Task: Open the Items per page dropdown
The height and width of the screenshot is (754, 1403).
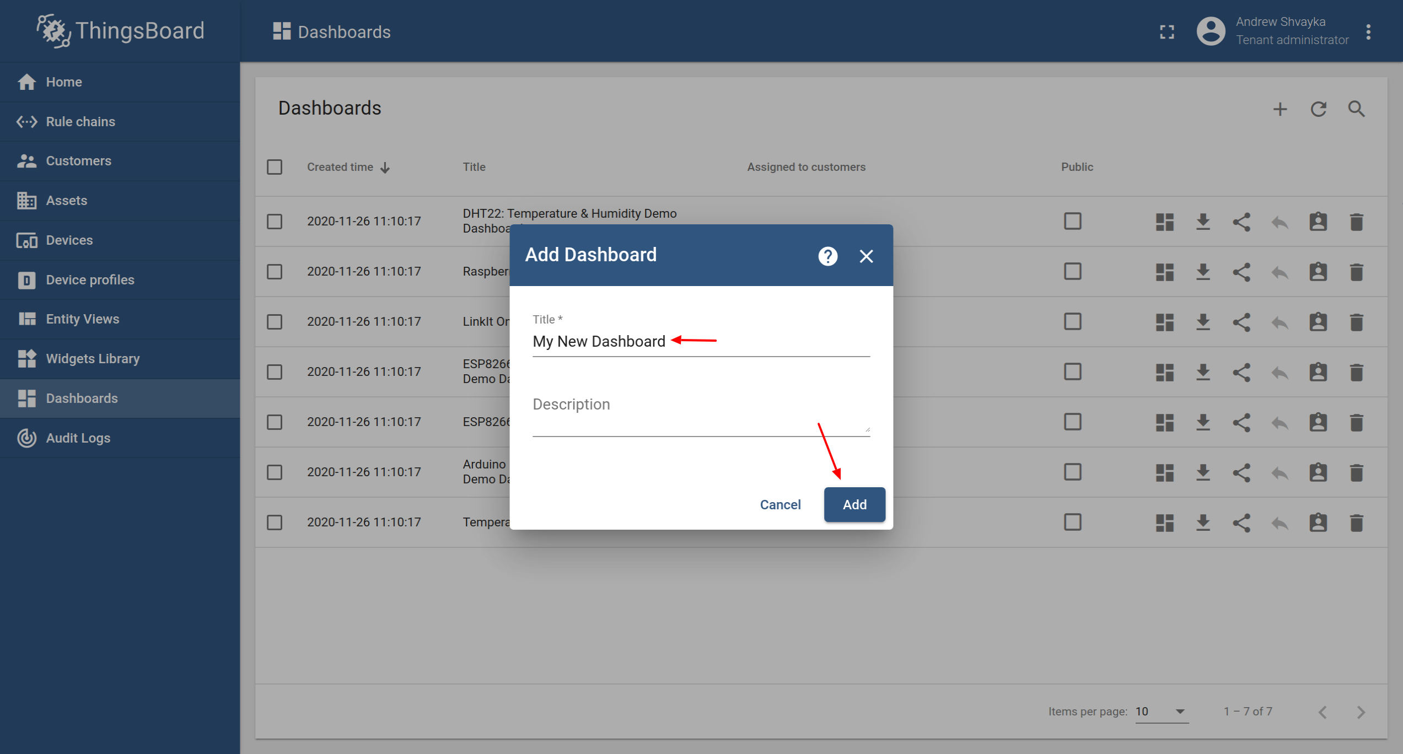Action: click(1161, 712)
